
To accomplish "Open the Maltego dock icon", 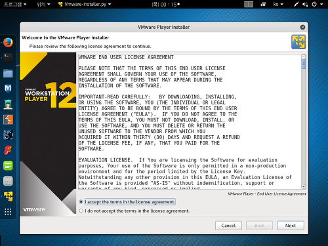I will 8,135.
